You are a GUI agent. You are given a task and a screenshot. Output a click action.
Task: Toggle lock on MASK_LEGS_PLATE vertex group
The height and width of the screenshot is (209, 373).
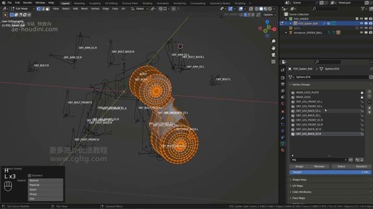point(362,93)
